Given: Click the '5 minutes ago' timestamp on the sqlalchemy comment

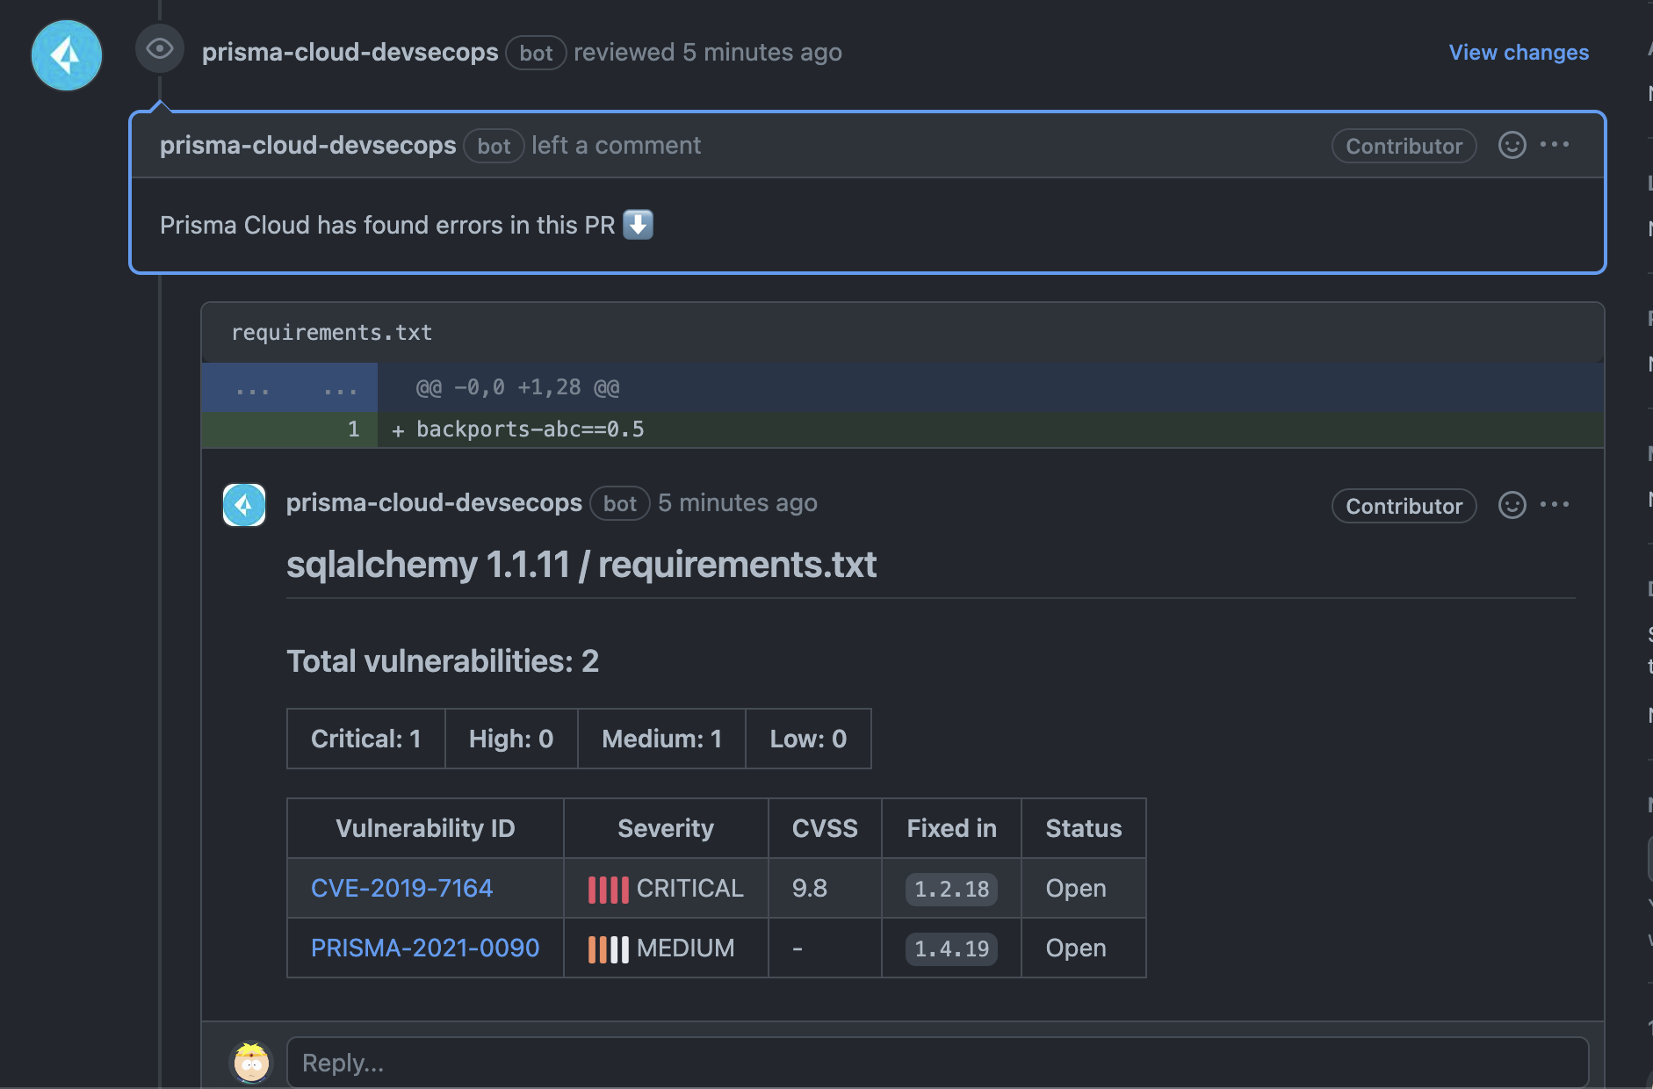Looking at the screenshot, I should 738,503.
